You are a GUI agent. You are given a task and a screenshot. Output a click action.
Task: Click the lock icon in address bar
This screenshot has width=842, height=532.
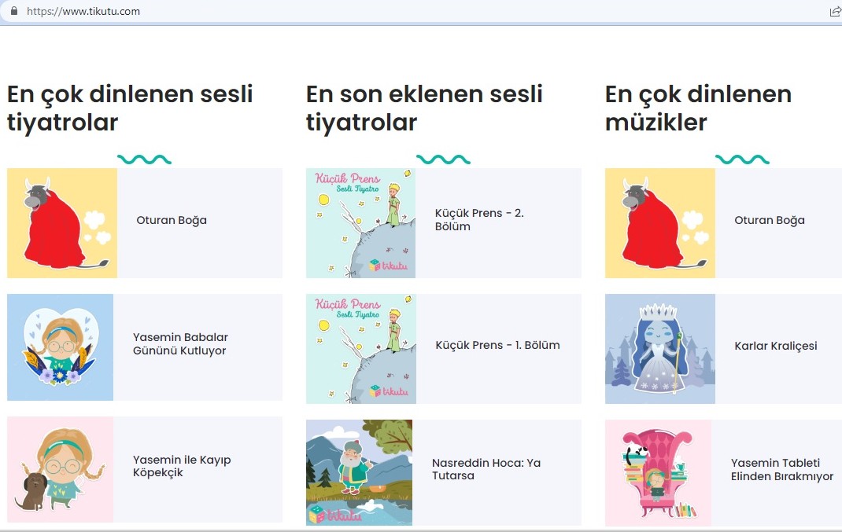pyautogui.click(x=14, y=11)
